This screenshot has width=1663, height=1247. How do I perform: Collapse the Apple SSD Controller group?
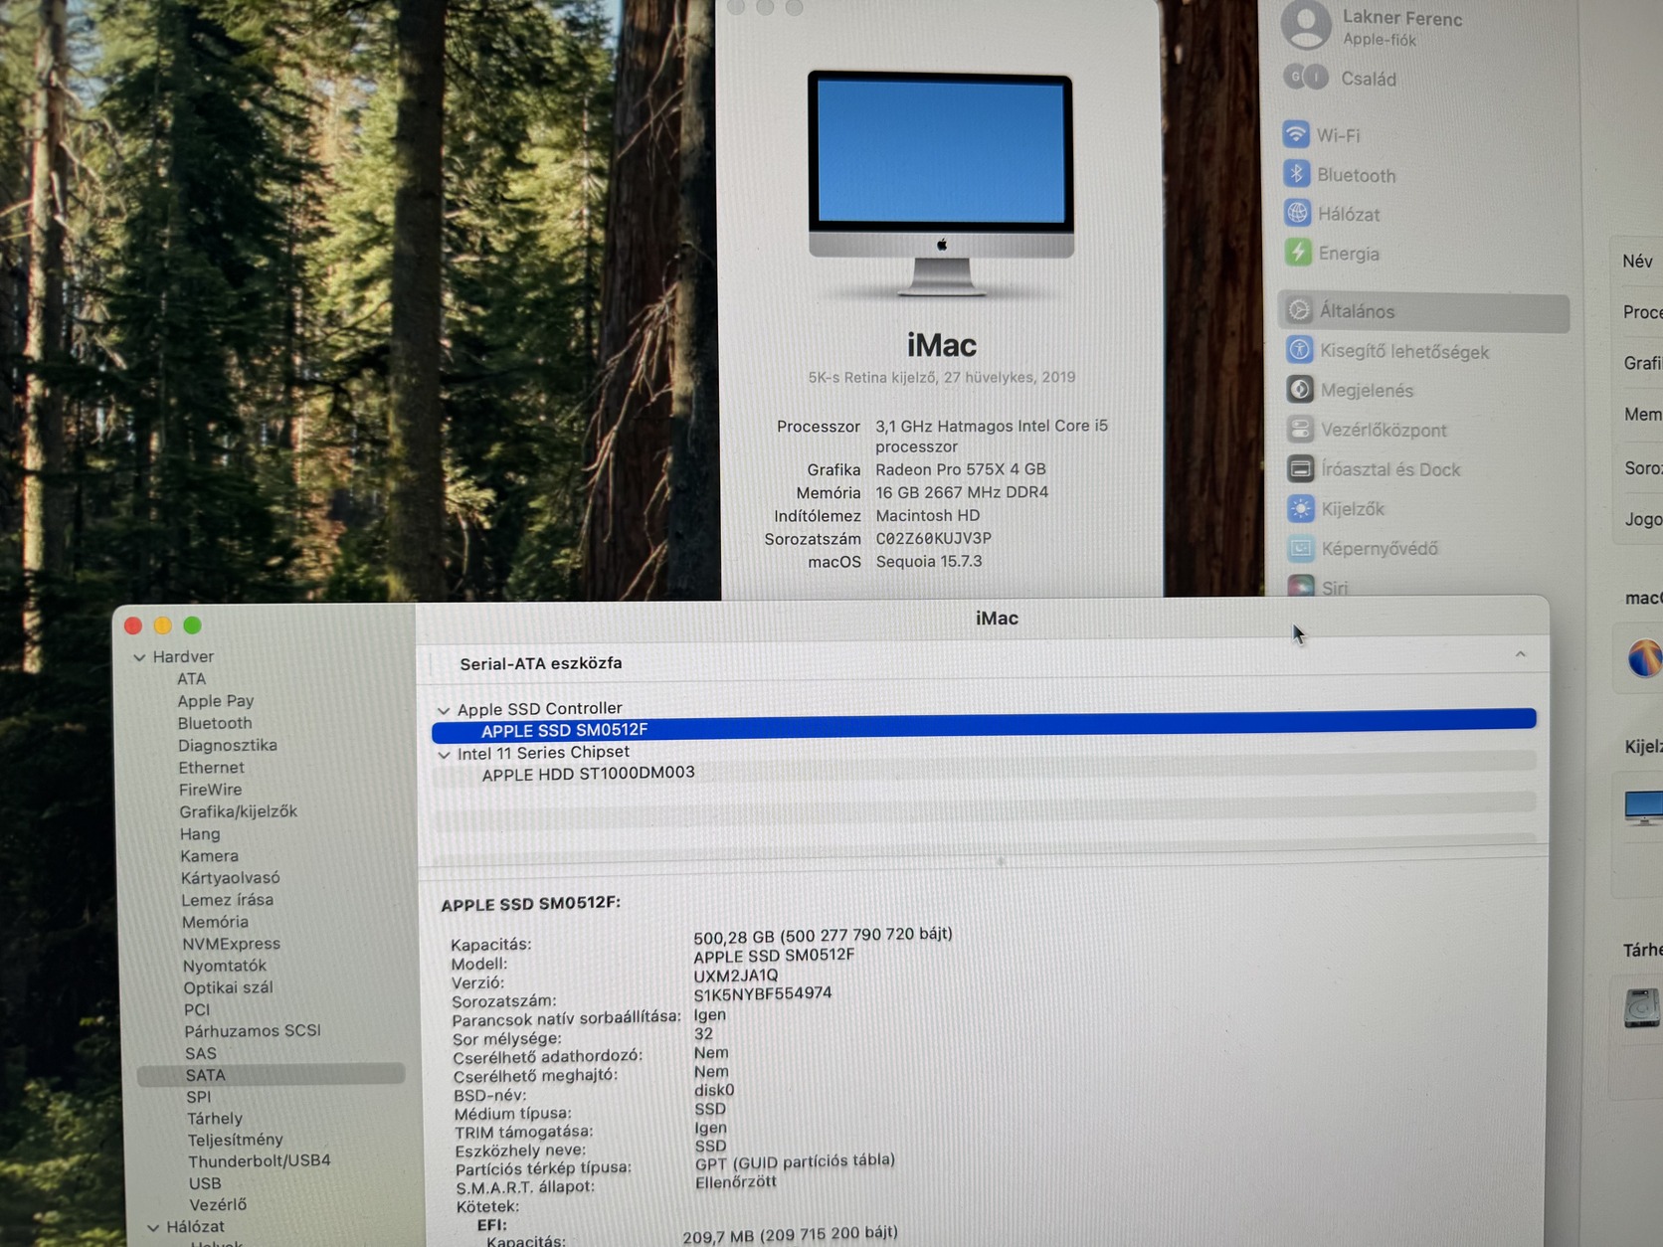[x=444, y=711]
